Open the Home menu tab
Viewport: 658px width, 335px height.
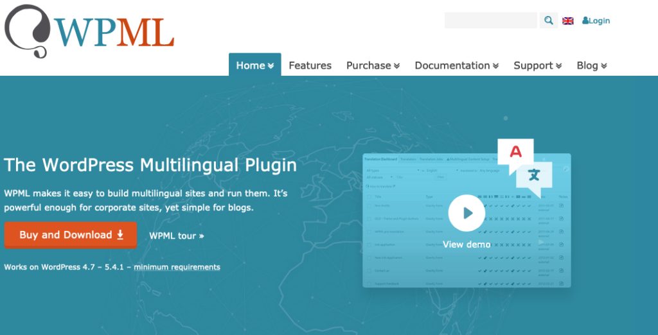point(254,65)
